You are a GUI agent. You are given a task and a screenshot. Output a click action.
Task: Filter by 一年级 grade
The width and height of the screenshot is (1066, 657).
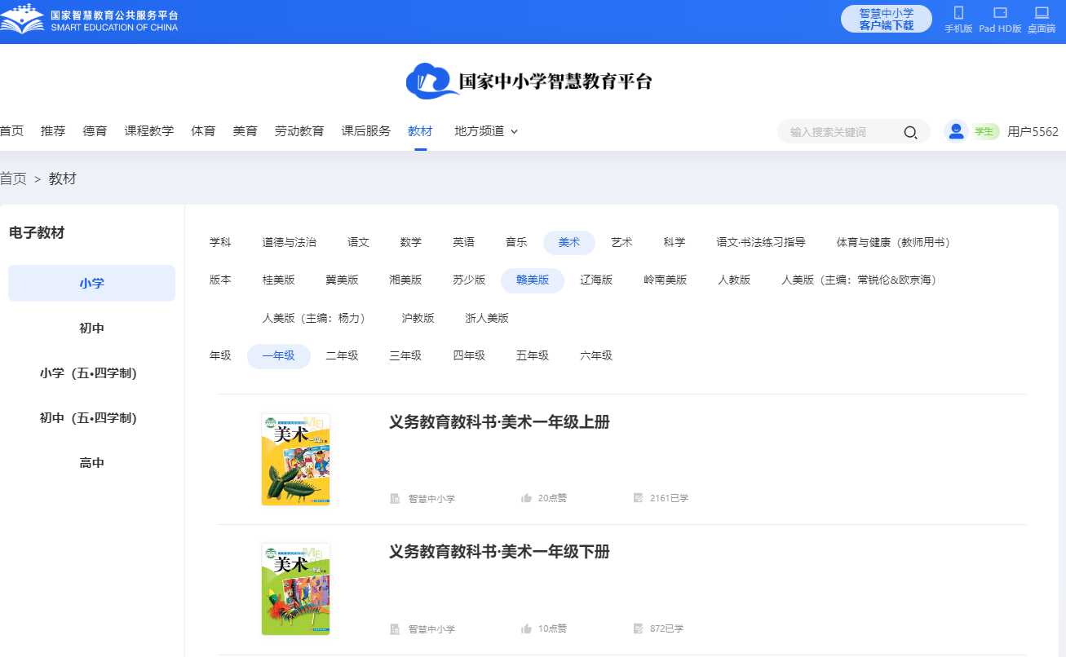(279, 356)
